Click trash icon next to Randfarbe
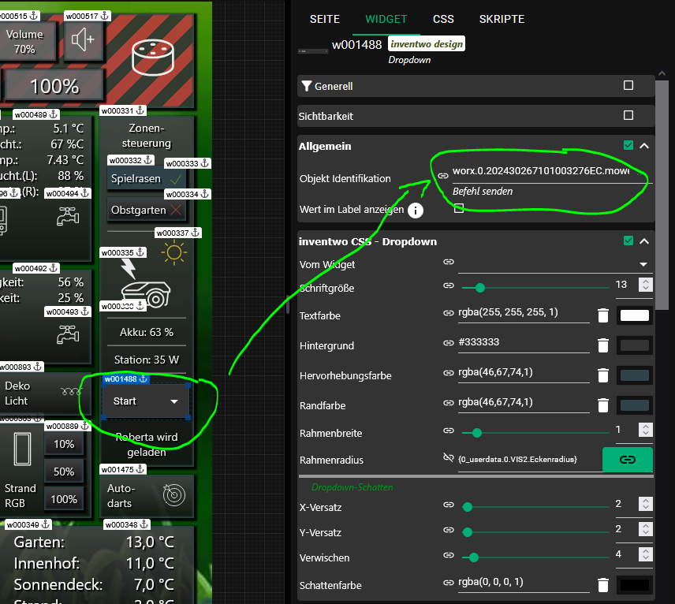 coord(603,405)
